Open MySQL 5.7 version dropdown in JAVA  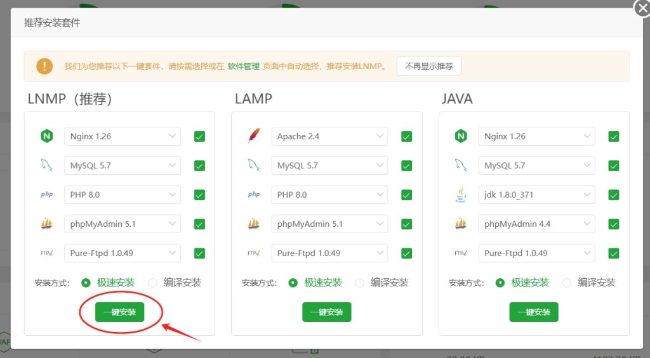pyautogui.click(x=537, y=165)
